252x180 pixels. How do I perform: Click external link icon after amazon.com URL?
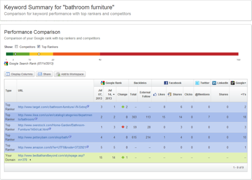tap(87, 147)
